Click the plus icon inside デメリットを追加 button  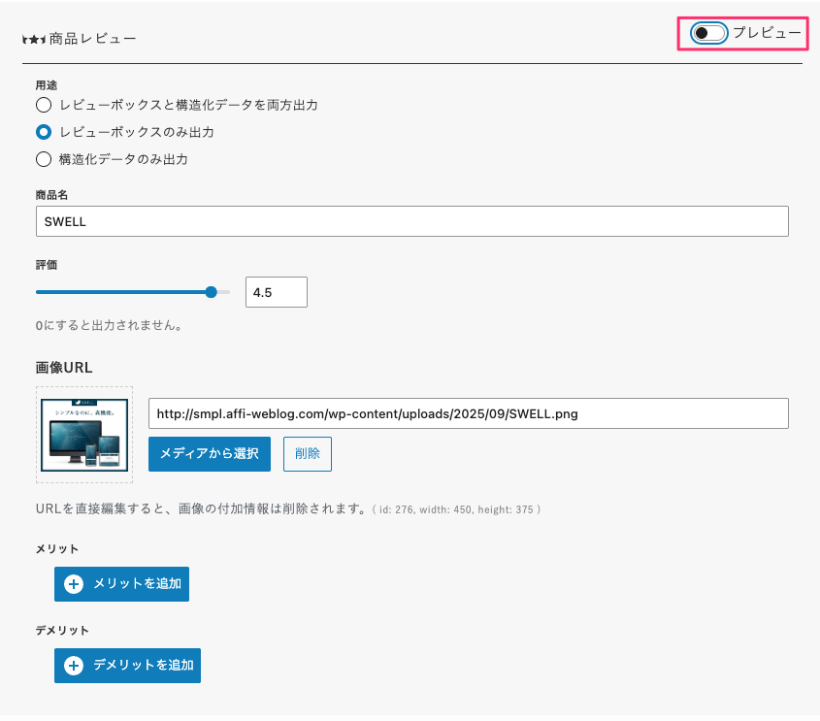point(72,666)
